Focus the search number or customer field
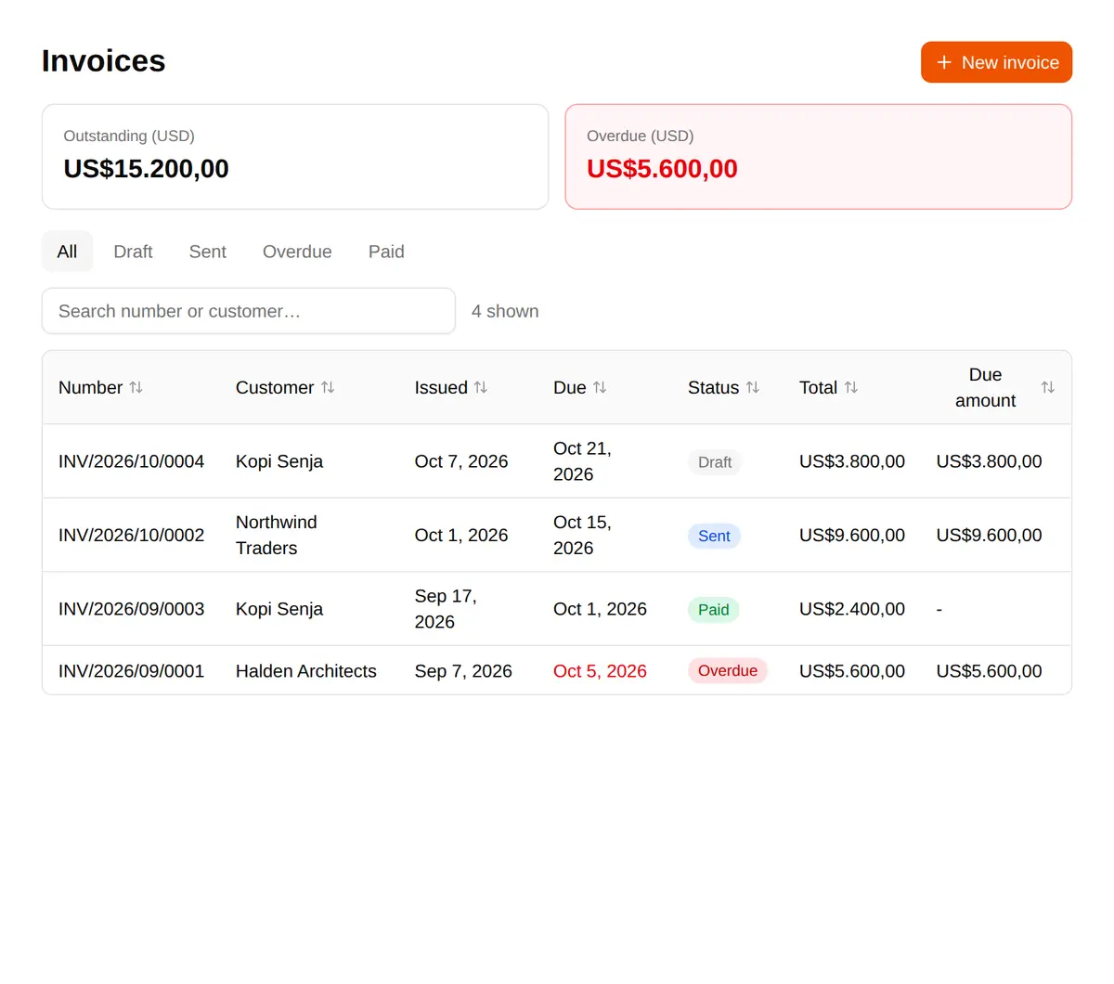This screenshot has width=1114, height=984. click(x=249, y=311)
